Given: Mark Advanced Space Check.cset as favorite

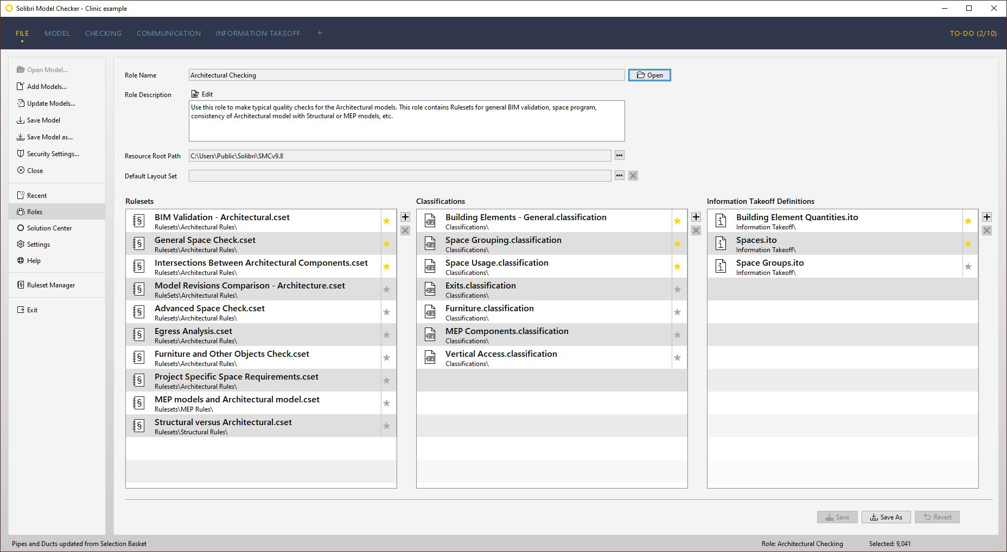Looking at the screenshot, I should coord(387,312).
